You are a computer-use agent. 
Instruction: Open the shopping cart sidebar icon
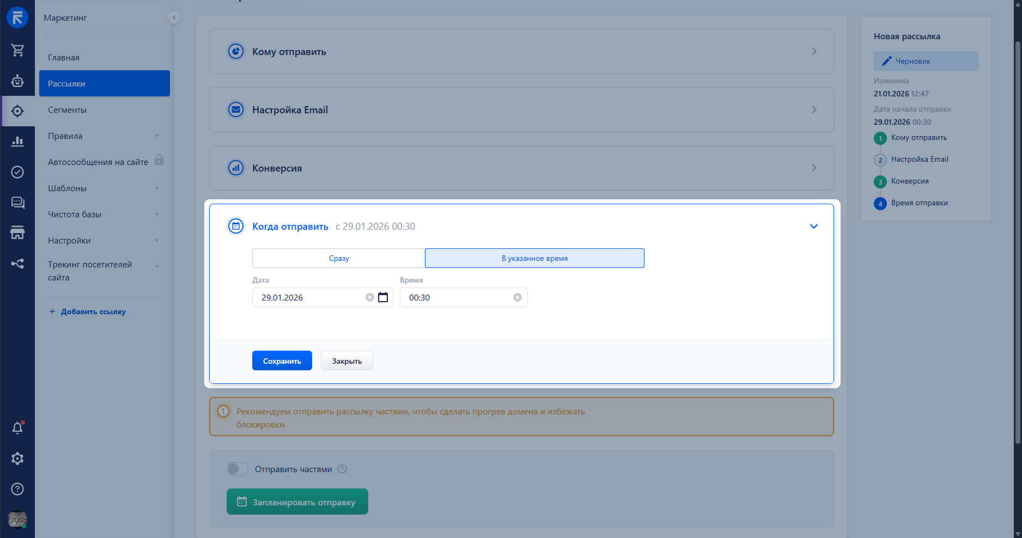coord(17,50)
